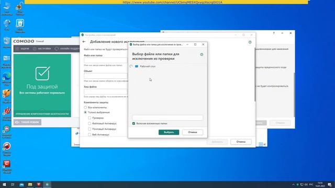Click the Тихий режим button in Comodo

coord(27,122)
